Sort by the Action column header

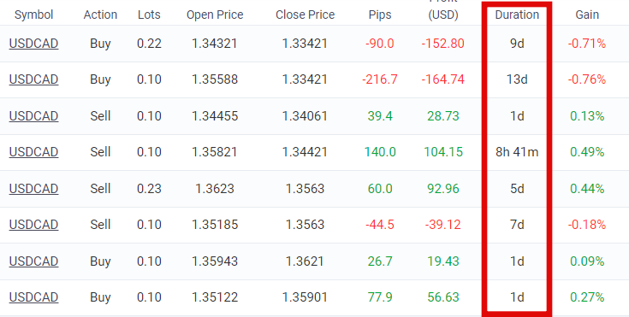tap(100, 15)
